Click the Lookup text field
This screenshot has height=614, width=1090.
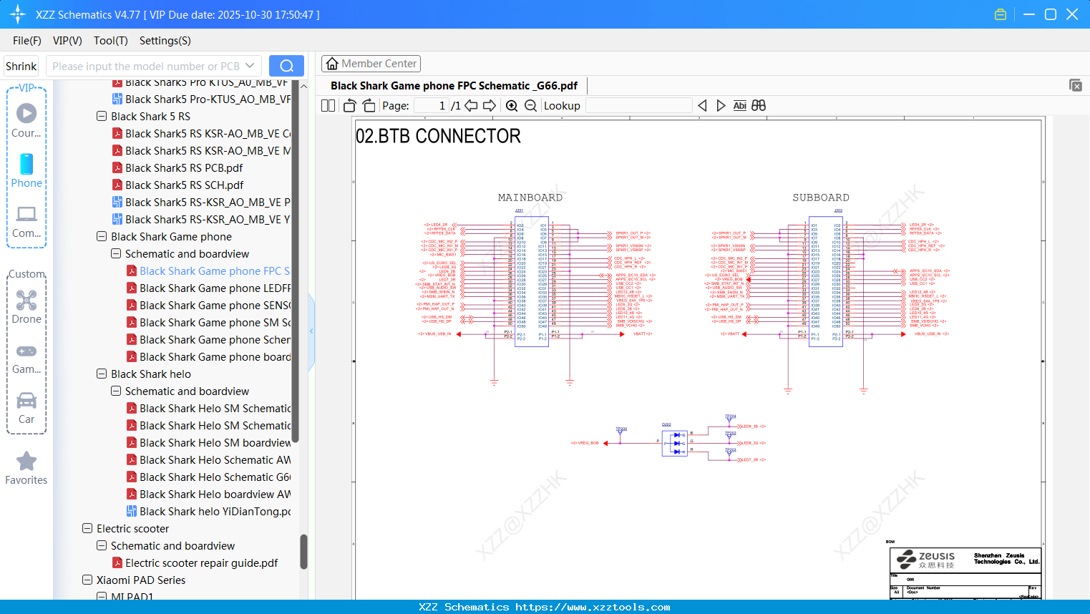(x=638, y=106)
